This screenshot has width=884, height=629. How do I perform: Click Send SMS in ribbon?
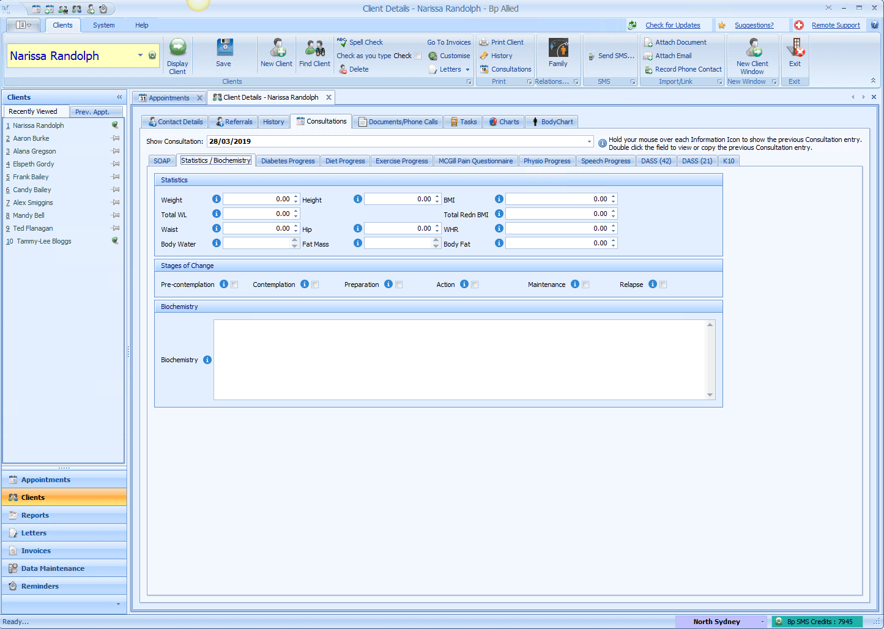(x=611, y=56)
